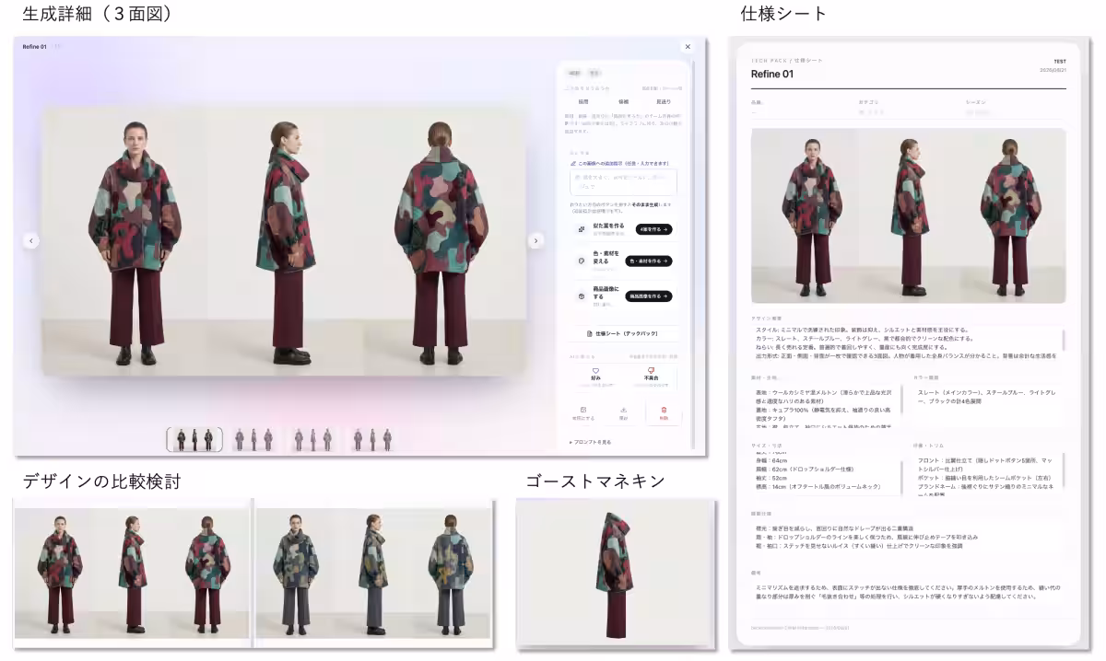1106x661 pixels.
Task: Select the second thumbnail in bottom strip
Action: point(253,440)
